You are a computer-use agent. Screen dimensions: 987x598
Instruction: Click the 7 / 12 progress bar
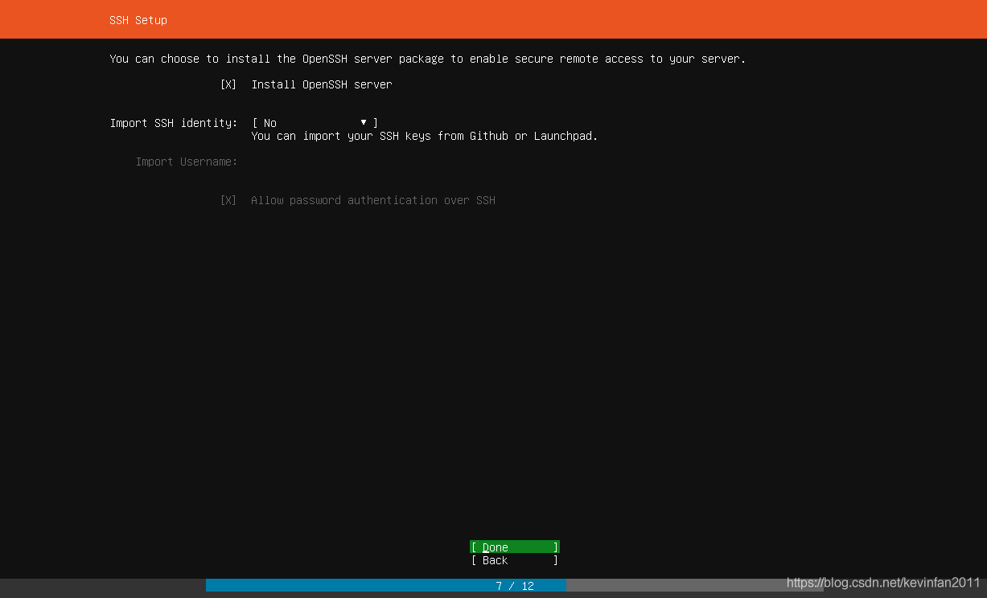pyautogui.click(x=515, y=585)
